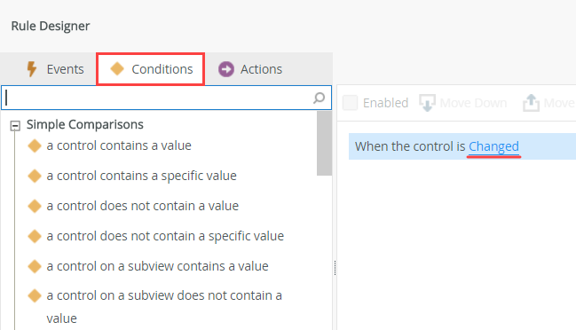Select 'a control does not contain a specific value'
Screen dimensions: 576x330
point(165,236)
